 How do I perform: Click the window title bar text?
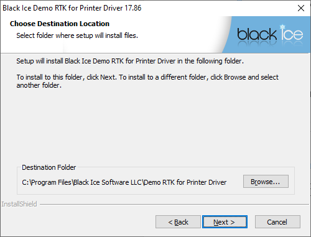pos(72,8)
